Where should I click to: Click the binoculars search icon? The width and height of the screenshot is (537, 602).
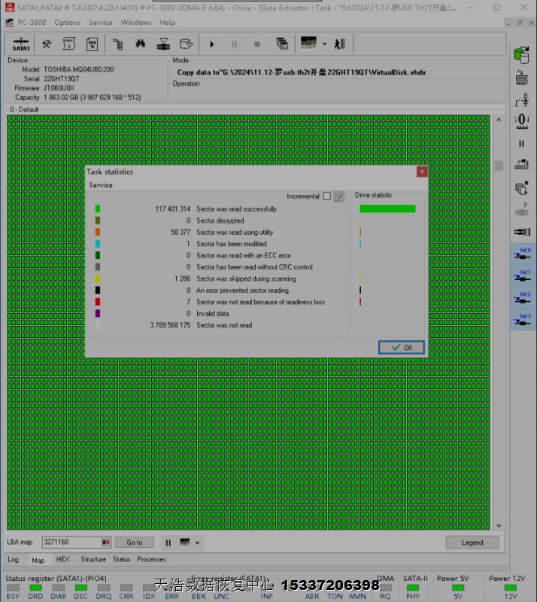[x=141, y=44]
